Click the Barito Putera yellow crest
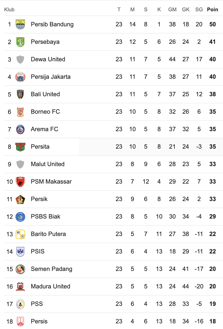 (20, 234)
